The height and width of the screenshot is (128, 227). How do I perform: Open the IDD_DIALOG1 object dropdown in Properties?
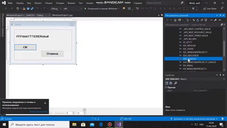tap(224, 79)
